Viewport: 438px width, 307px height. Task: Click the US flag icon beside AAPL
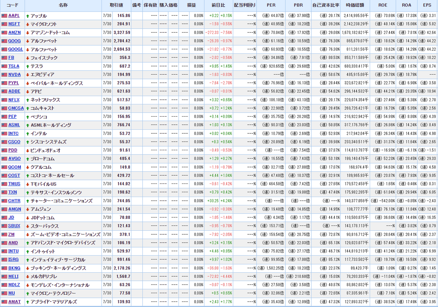[4, 16]
